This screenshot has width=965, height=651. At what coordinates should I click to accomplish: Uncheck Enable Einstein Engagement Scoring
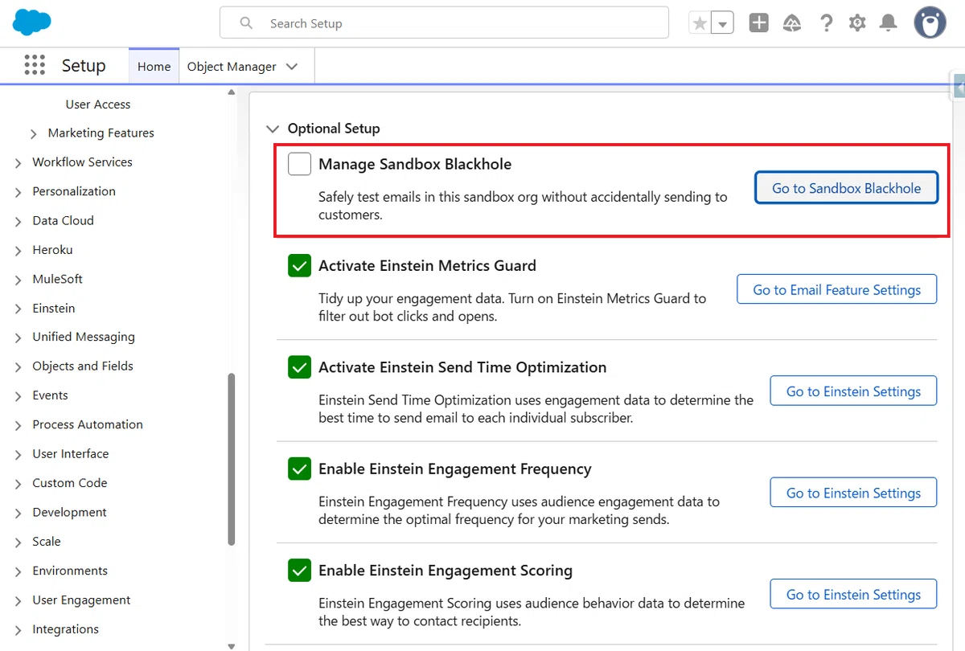click(300, 571)
